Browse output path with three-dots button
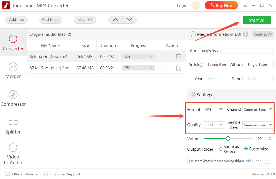The width and height of the screenshot is (276, 179). [258, 161]
